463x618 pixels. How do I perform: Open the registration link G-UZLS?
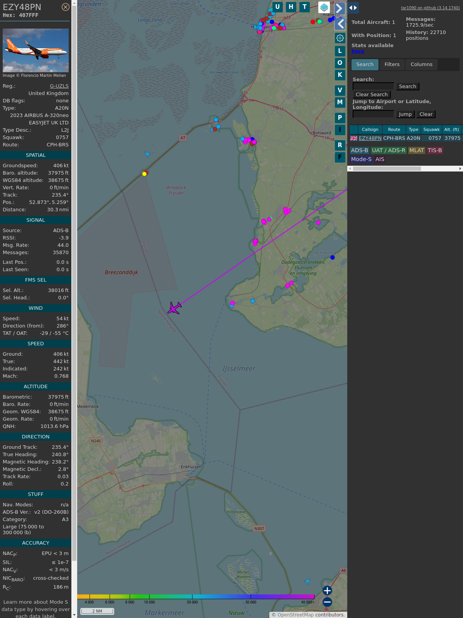pos(59,86)
